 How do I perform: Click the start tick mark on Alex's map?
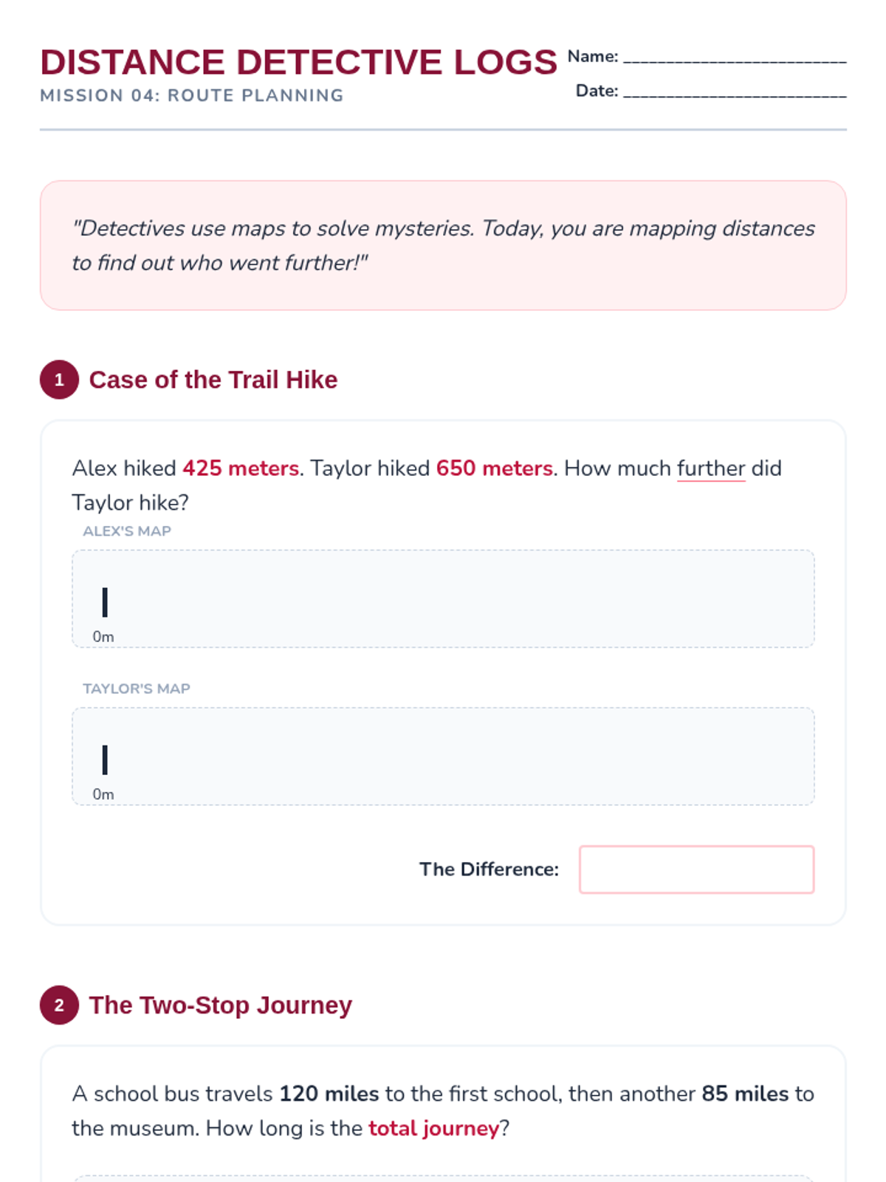pos(105,602)
